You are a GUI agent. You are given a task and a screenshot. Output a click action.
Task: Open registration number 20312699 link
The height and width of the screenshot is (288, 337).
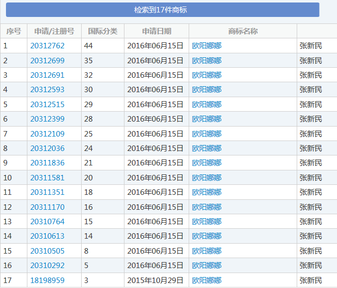click(x=47, y=61)
